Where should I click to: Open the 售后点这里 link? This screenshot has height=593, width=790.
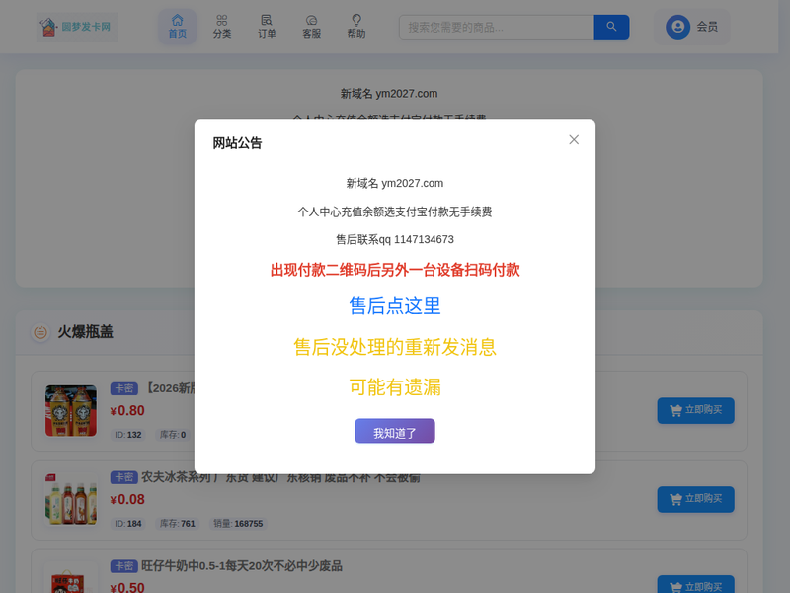[394, 306]
